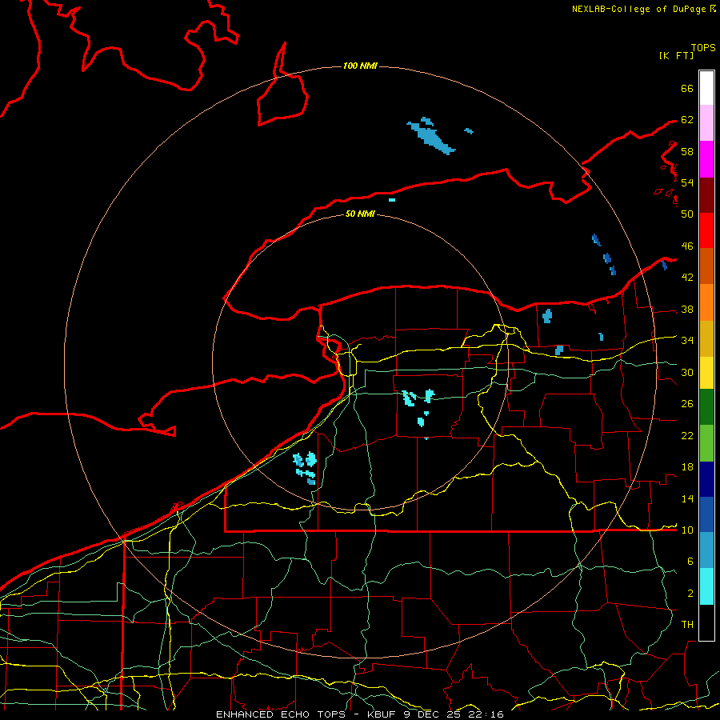
Task: Click the small cyan echo above the 50 NMI label
Action: click(392, 200)
